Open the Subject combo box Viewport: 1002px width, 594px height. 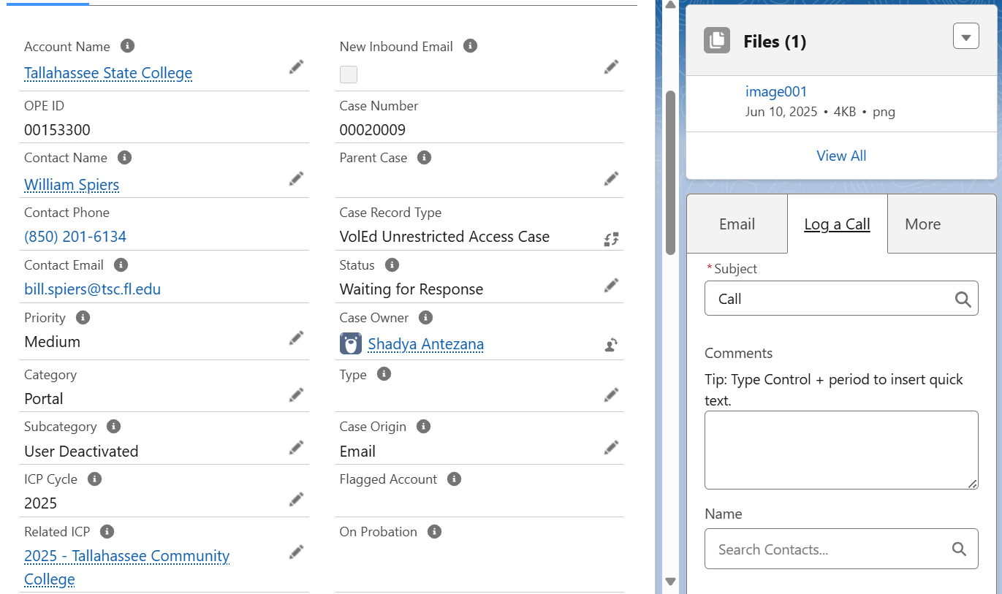point(830,299)
